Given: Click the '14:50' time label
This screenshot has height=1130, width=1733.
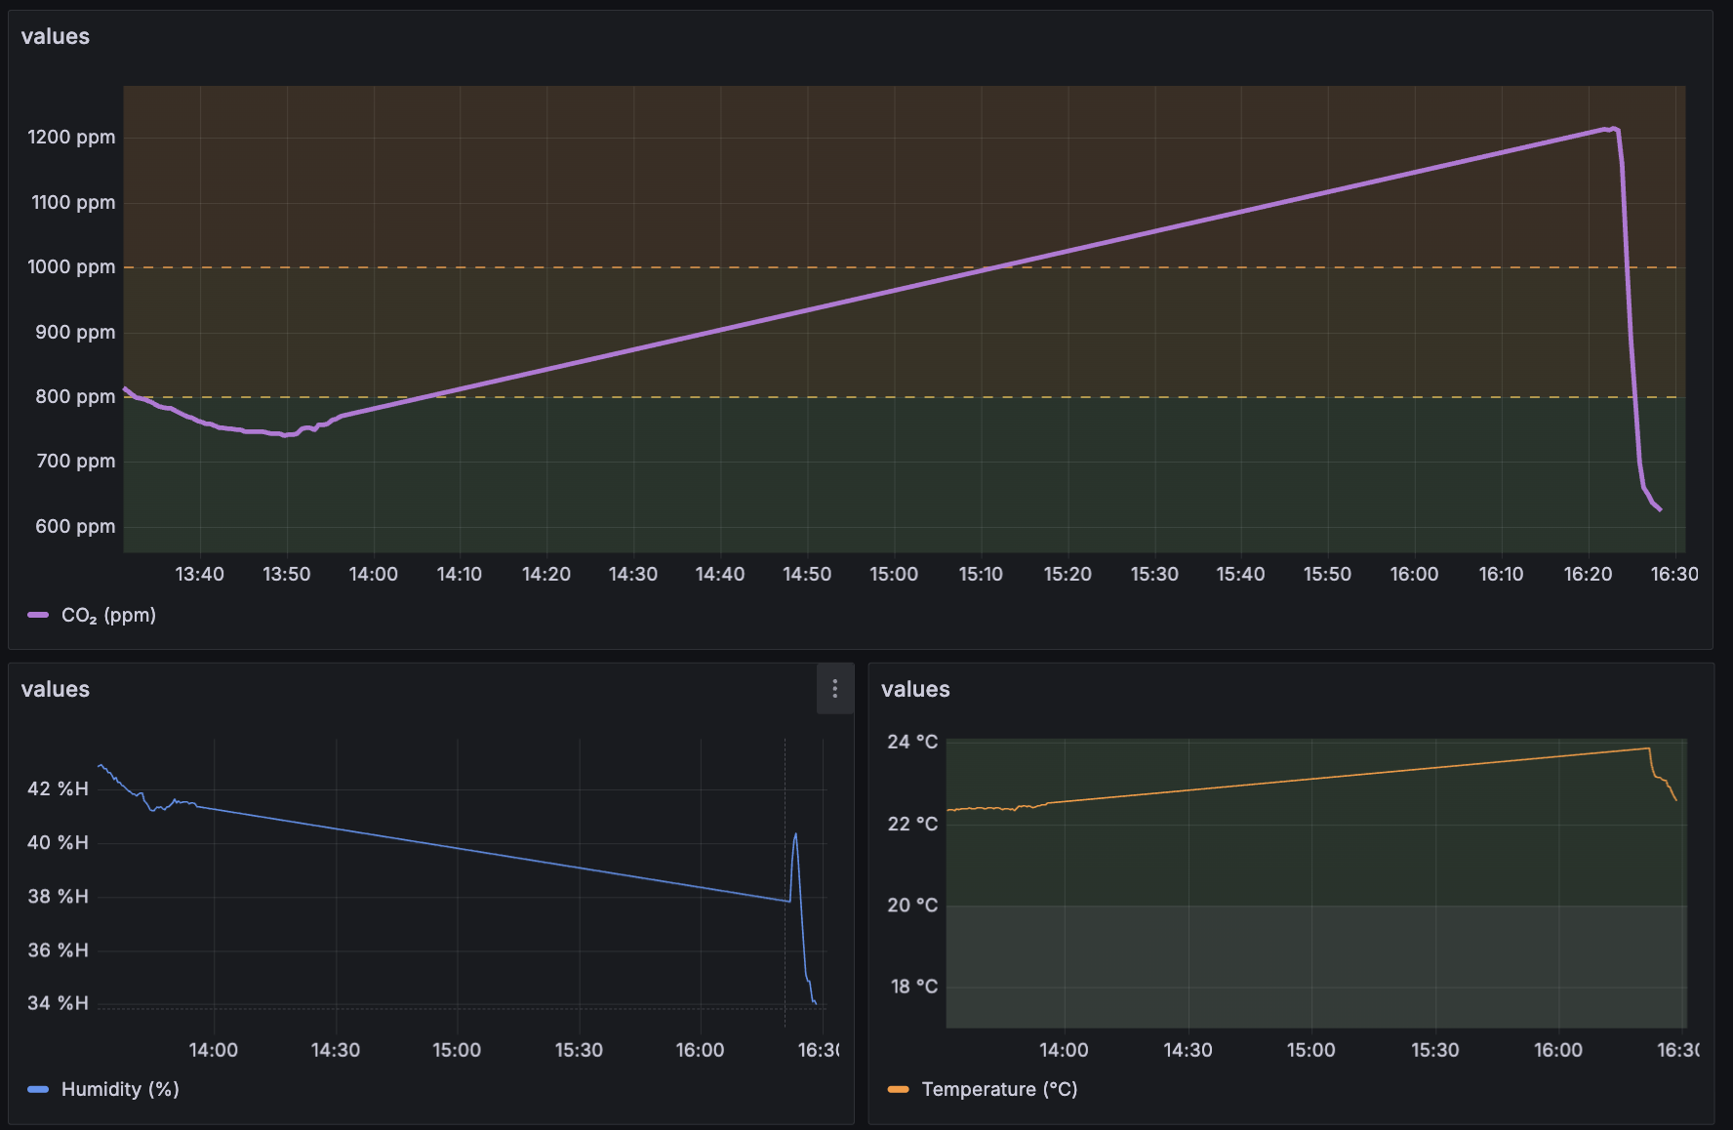Looking at the screenshot, I should (x=807, y=574).
